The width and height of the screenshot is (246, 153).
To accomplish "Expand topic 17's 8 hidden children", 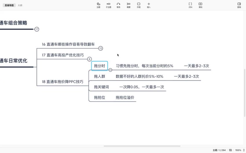I will click(89, 59).
